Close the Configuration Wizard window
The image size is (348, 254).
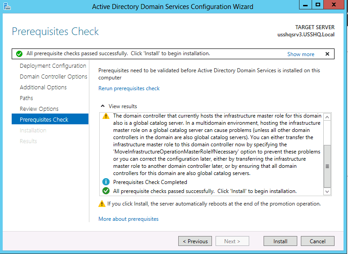click(x=334, y=4)
